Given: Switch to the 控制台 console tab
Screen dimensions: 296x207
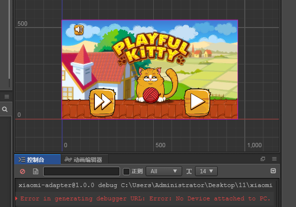Looking at the screenshot, I should (37, 160).
